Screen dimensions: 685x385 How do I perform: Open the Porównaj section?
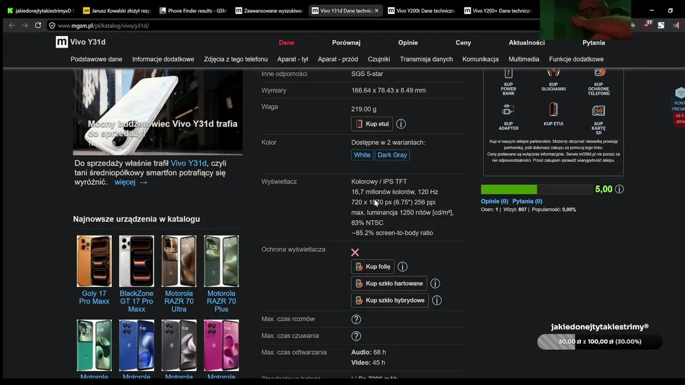(x=346, y=43)
